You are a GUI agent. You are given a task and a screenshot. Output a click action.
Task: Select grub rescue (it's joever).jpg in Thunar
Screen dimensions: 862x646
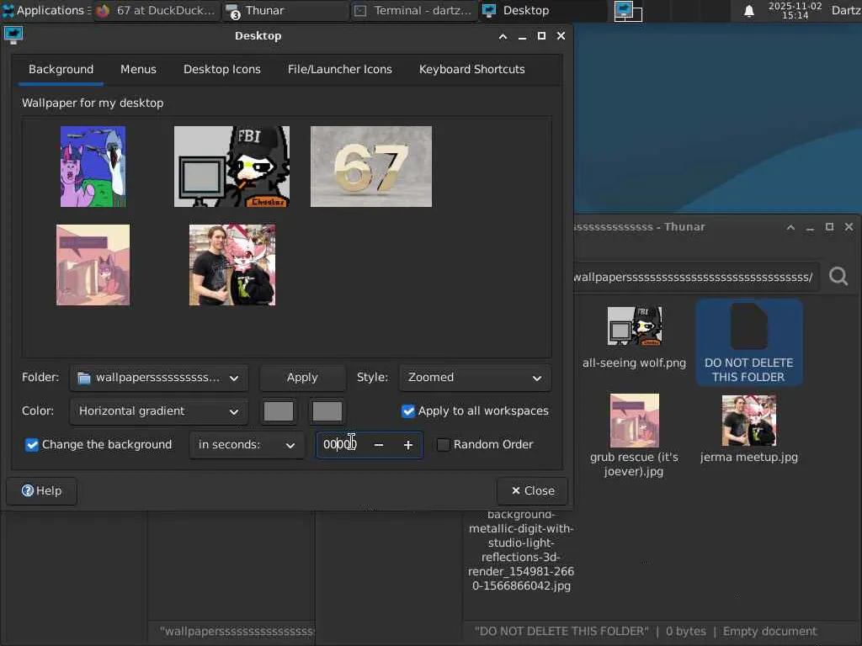tap(634, 437)
